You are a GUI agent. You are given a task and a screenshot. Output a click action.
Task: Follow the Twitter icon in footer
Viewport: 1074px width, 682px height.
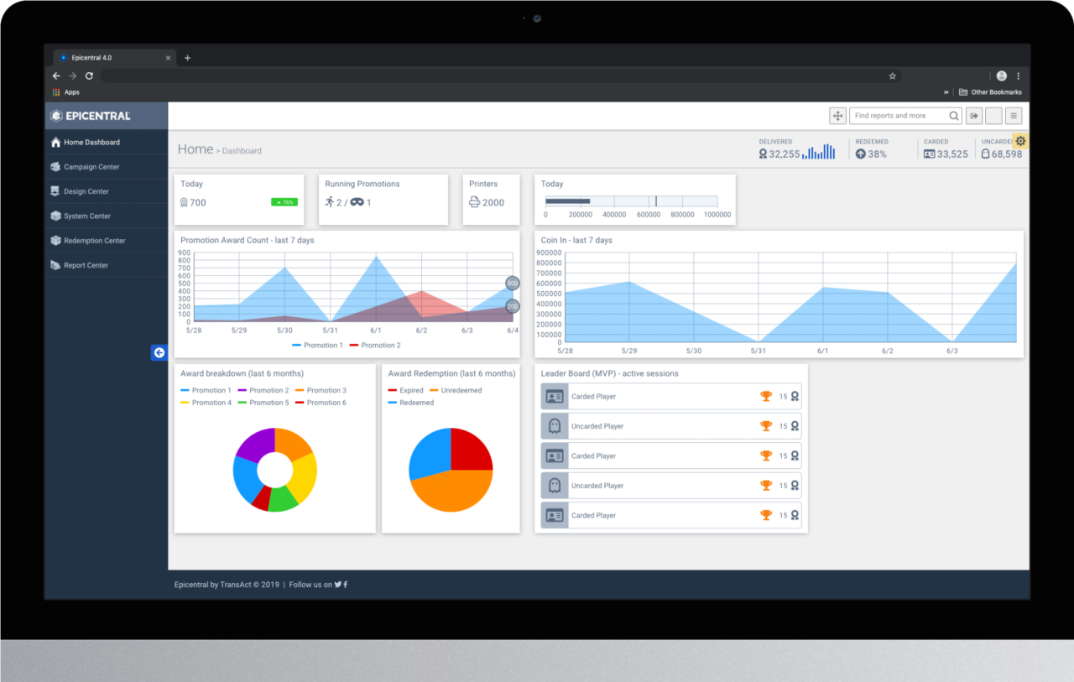337,585
